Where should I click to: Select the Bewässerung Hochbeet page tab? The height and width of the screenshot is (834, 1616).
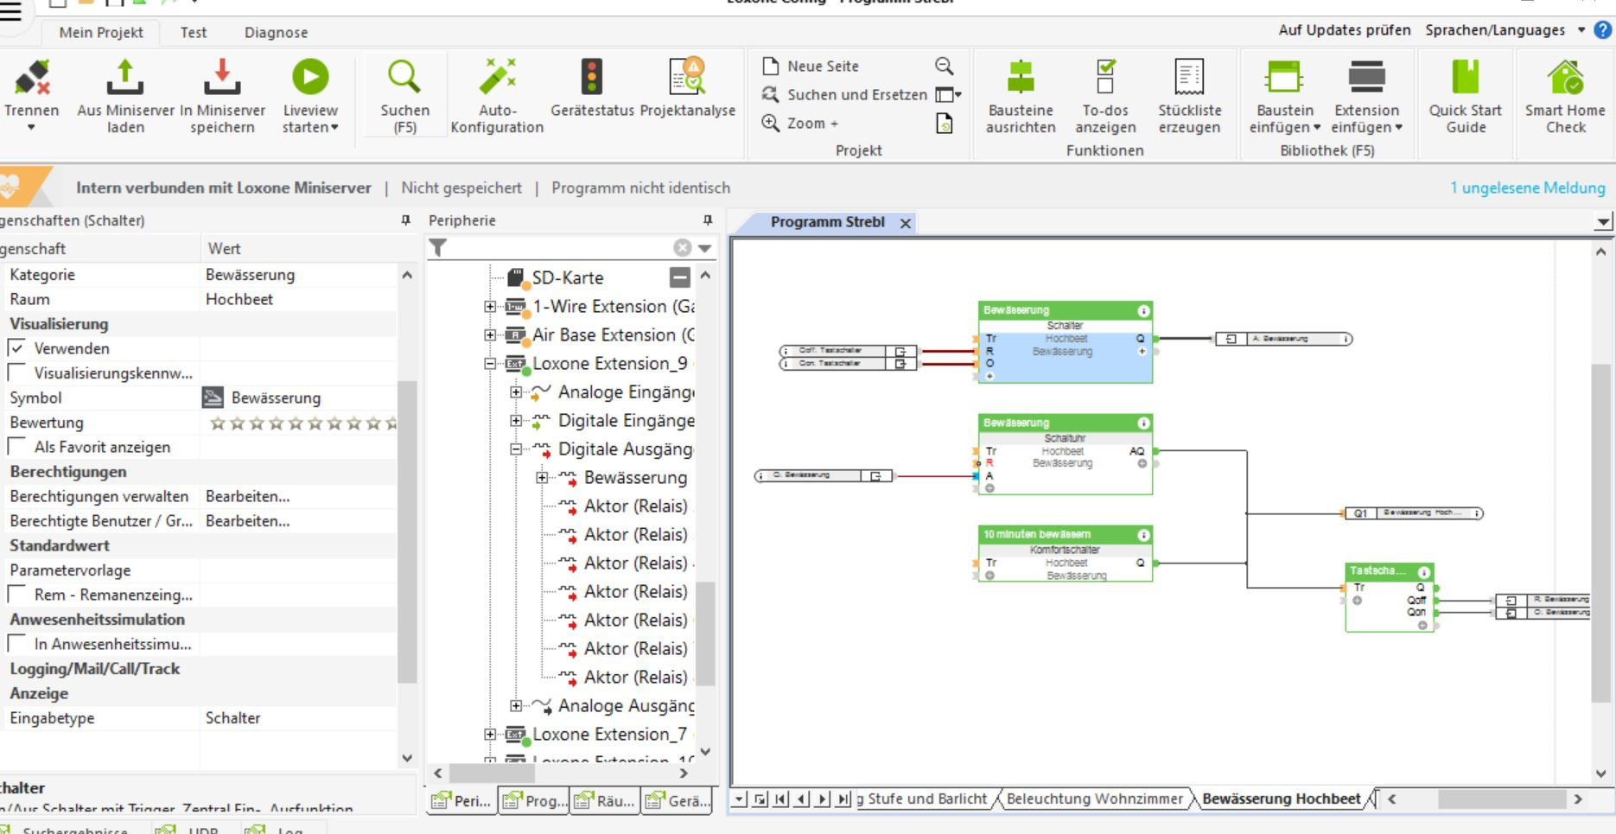pos(1281,799)
